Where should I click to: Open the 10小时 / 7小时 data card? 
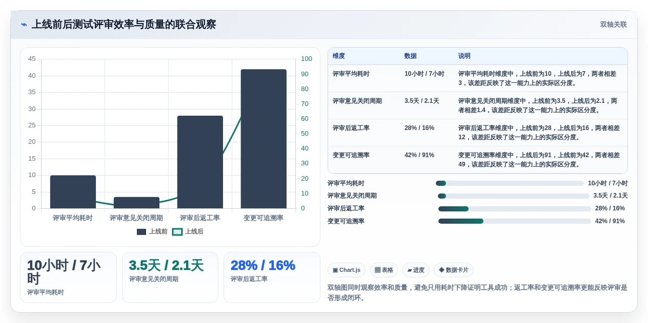pyautogui.click(x=68, y=277)
